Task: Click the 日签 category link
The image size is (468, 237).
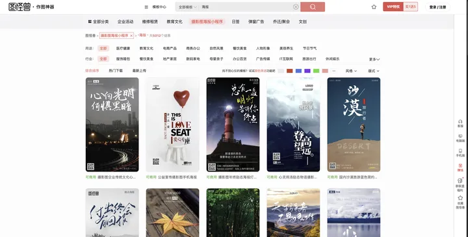Action: (x=235, y=21)
